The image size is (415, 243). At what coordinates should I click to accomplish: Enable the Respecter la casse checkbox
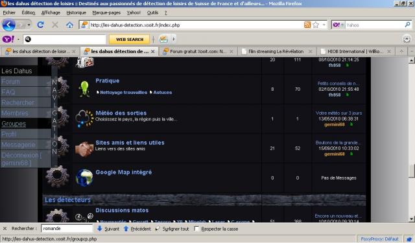point(196,229)
